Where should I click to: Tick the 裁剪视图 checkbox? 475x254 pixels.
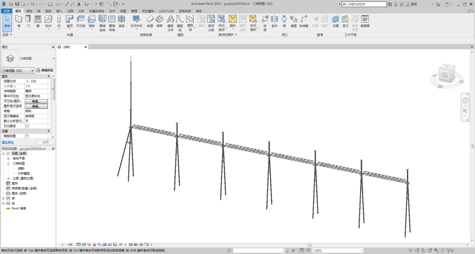[x=27, y=136]
